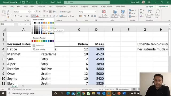Click the Format Painter brush icon

[x=8, y=17]
